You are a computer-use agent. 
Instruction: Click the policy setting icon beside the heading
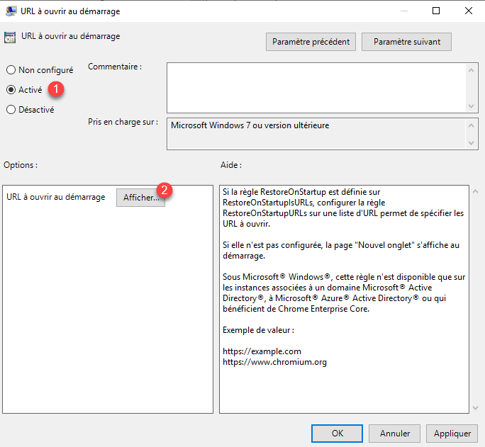click(x=11, y=38)
